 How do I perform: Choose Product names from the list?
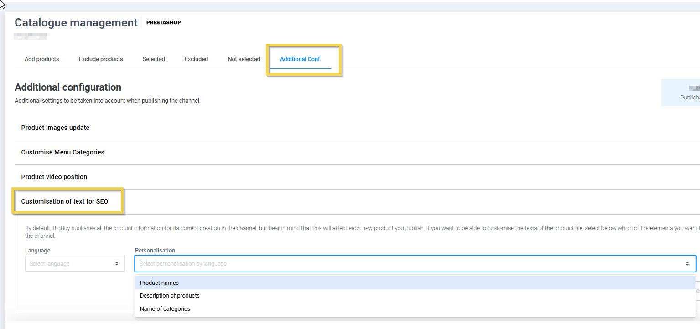(x=159, y=283)
